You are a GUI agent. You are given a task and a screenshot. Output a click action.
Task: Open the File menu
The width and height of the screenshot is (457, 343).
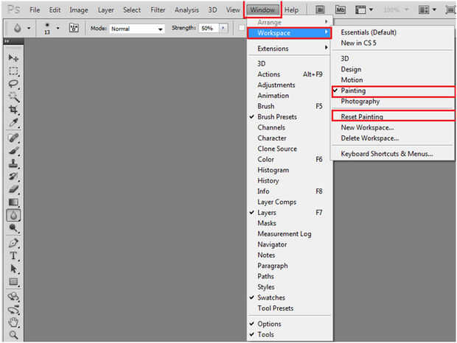35,10
